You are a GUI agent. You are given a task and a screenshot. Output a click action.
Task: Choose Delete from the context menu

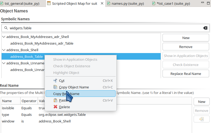tap(81, 107)
